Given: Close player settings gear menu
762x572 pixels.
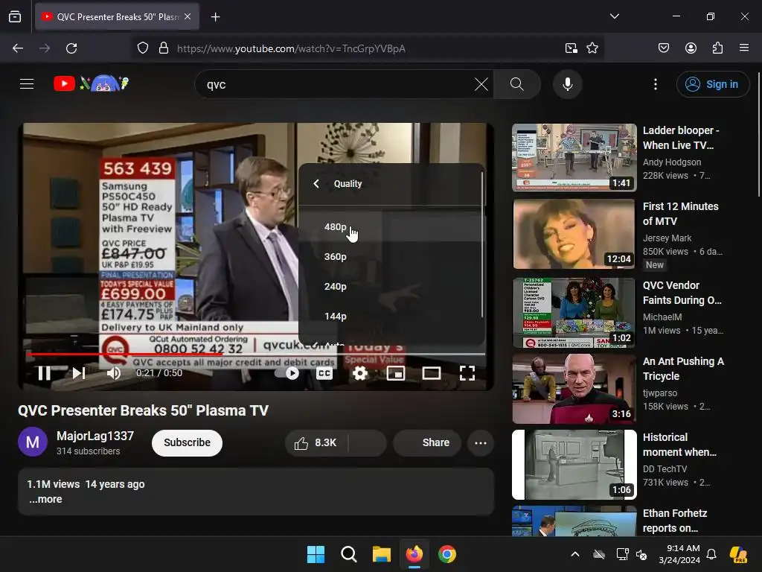Looking at the screenshot, I should (x=360, y=373).
